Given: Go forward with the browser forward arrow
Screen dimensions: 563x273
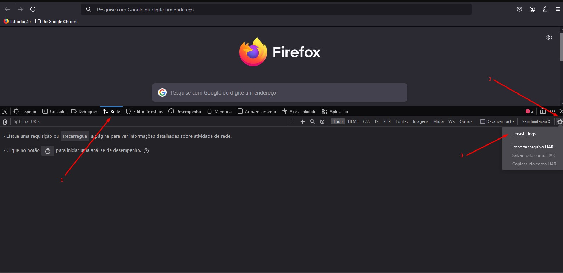Looking at the screenshot, I should tap(20, 9).
